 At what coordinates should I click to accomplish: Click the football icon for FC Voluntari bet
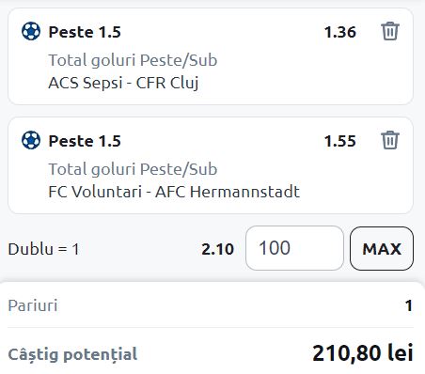coord(31,140)
